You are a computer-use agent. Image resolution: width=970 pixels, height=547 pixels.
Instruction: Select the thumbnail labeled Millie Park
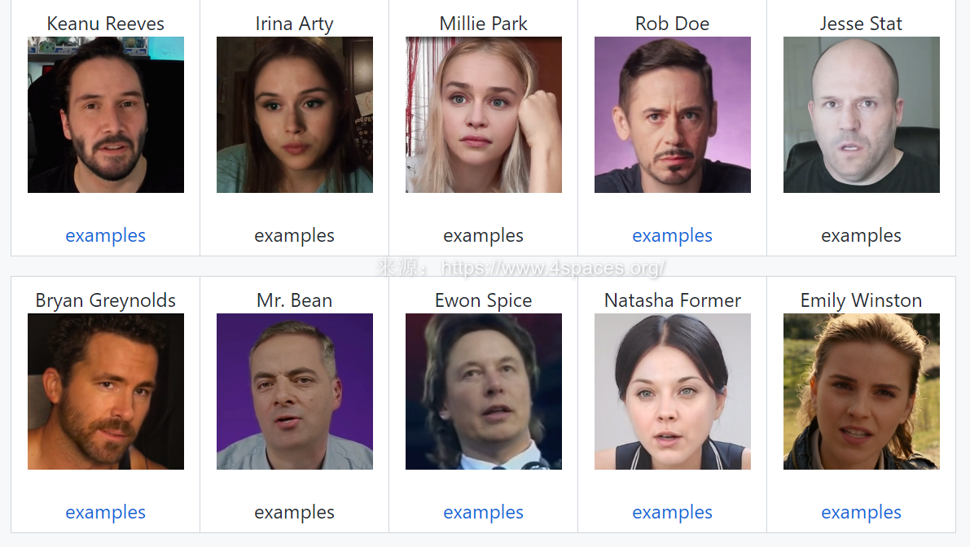[x=484, y=115]
